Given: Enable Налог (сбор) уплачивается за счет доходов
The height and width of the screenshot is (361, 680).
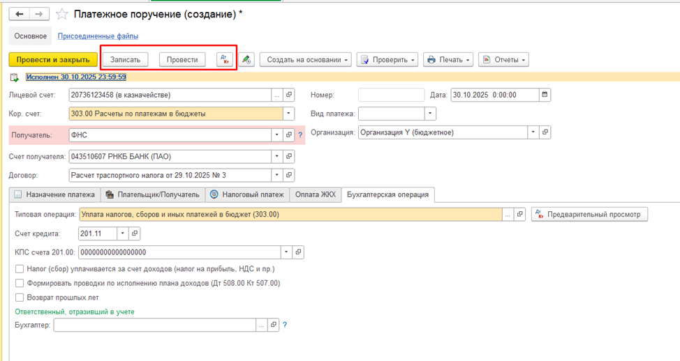Looking at the screenshot, I should pos(20,269).
